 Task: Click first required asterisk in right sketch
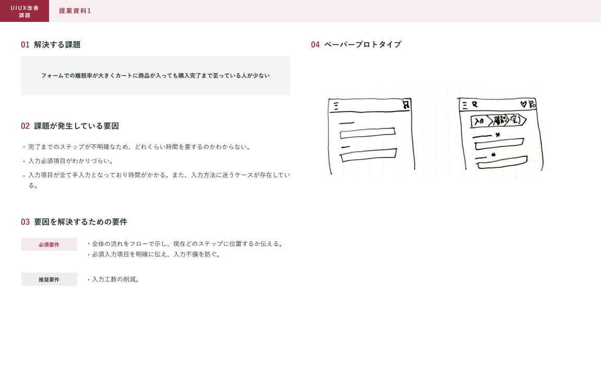coord(498,135)
